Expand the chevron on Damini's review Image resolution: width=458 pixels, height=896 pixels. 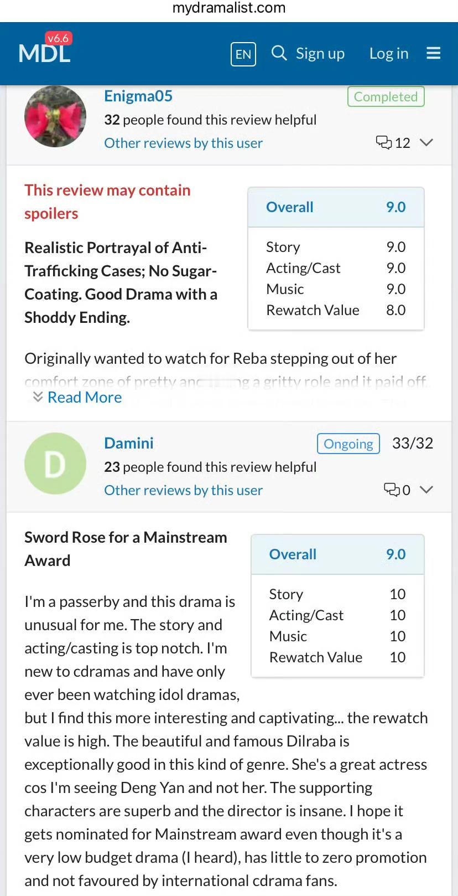point(426,490)
